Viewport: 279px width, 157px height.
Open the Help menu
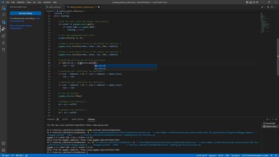pyautogui.click(x=54, y=2)
